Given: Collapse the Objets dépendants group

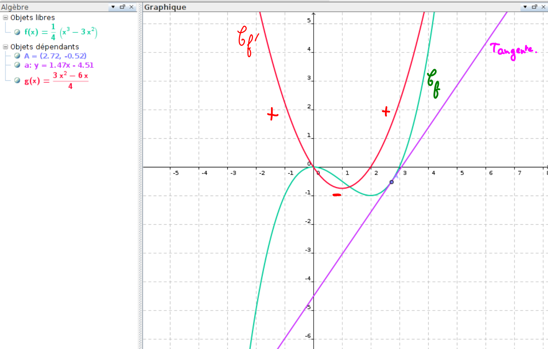Looking at the screenshot, I should click(x=5, y=47).
